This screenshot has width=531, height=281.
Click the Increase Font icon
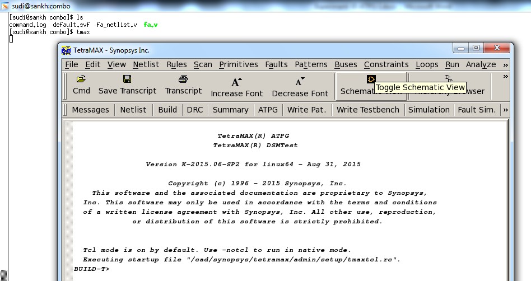236,82
